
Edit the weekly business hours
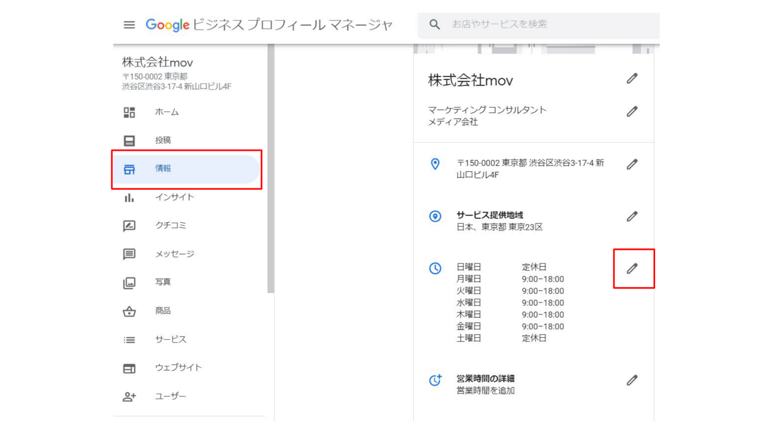(632, 269)
